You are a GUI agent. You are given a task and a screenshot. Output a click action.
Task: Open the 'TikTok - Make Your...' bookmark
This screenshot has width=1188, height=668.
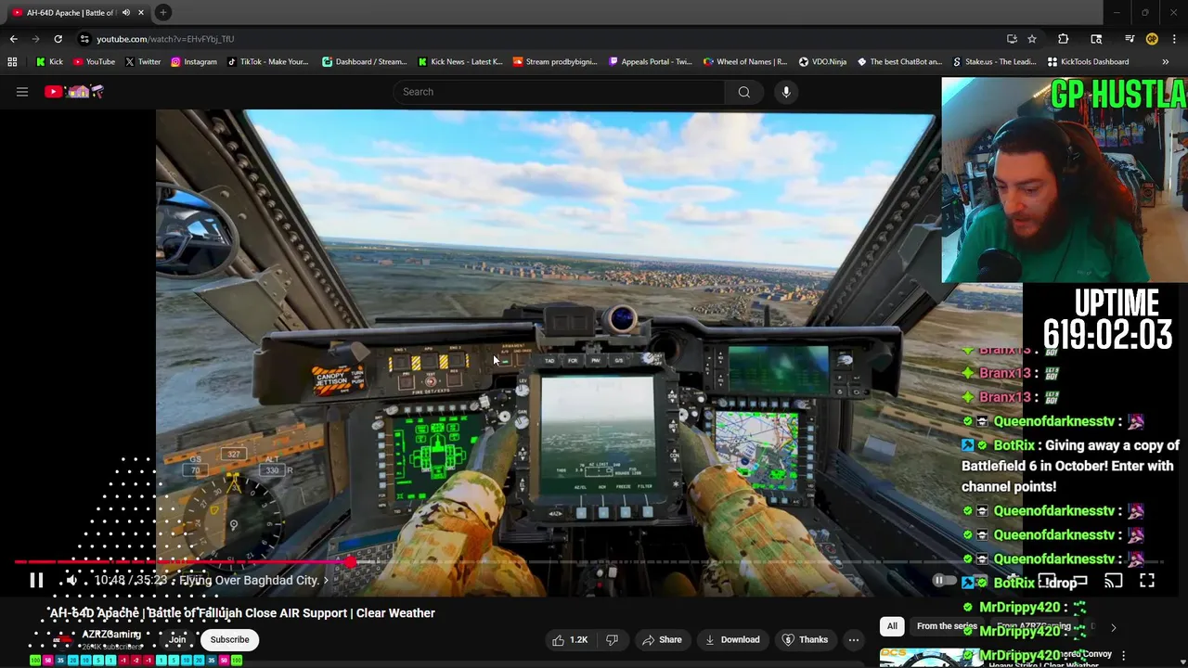point(267,62)
